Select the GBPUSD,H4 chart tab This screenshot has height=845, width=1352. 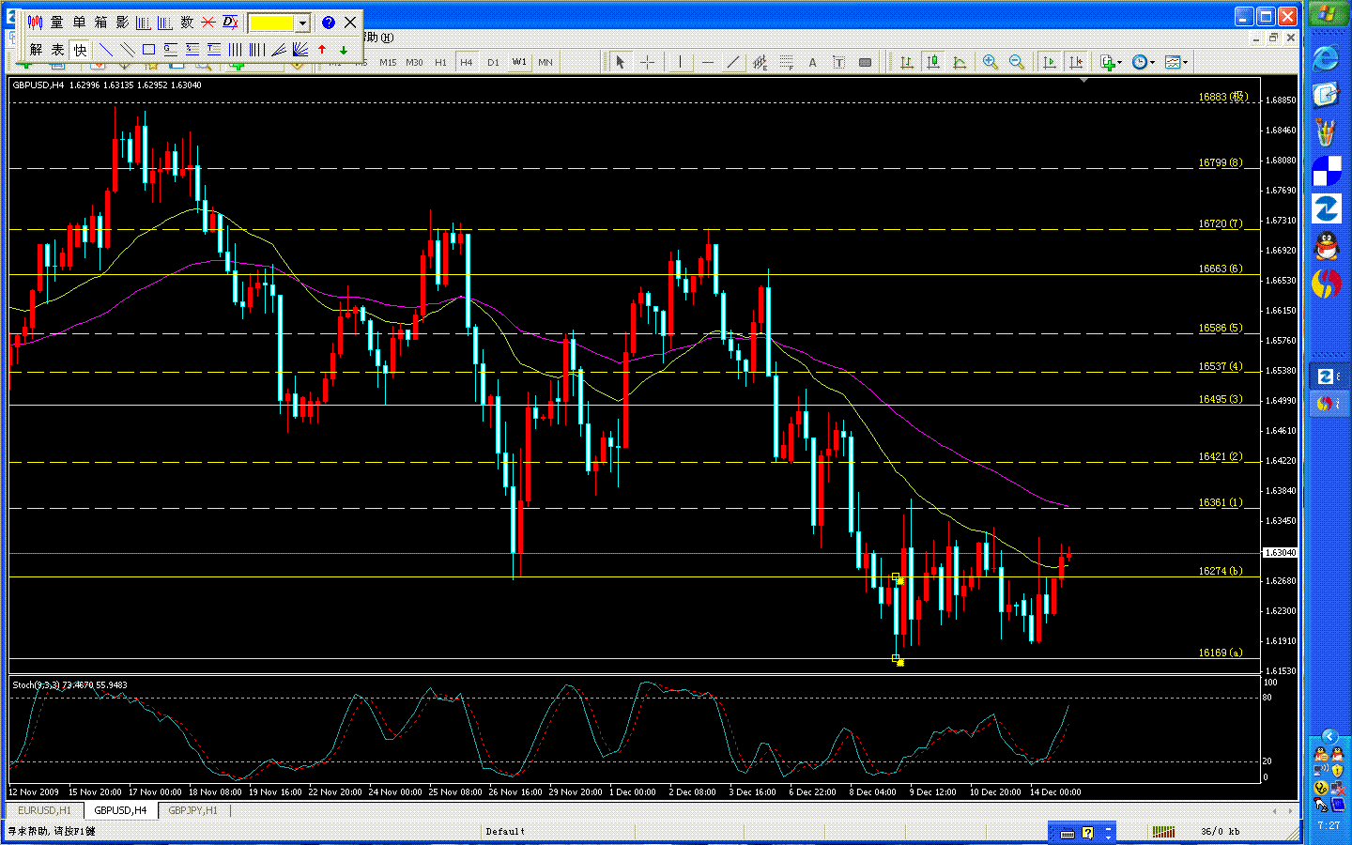tap(120, 810)
